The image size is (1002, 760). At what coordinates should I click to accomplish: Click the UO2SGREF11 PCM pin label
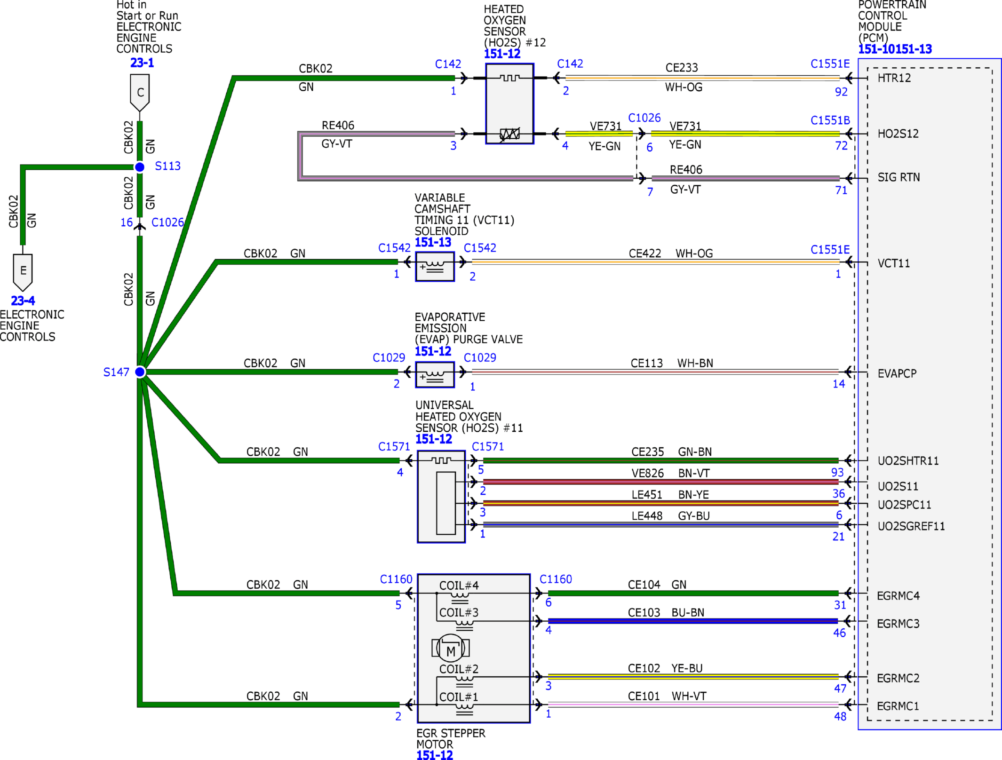pyautogui.click(x=911, y=526)
